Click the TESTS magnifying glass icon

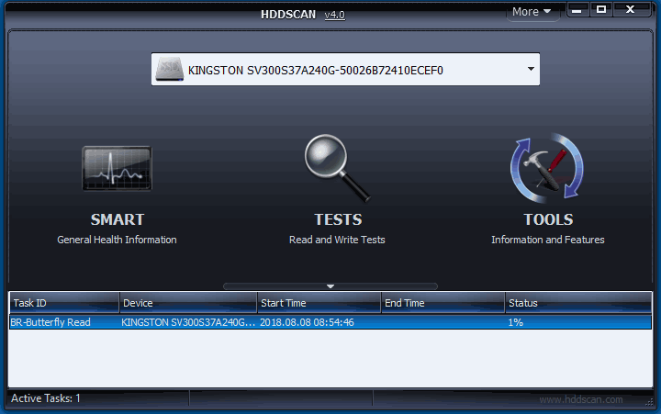point(337,168)
